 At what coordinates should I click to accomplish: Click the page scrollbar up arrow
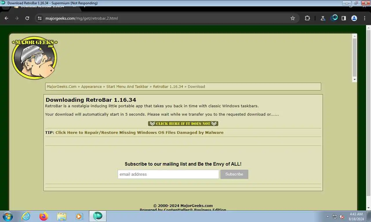point(368,28)
